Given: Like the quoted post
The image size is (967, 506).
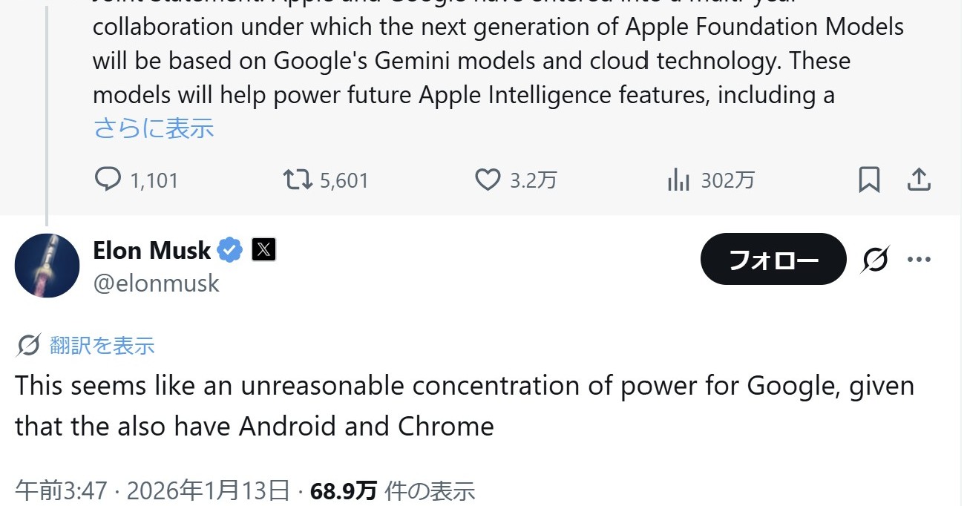Looking at the screenshot, I should [488, 179].
